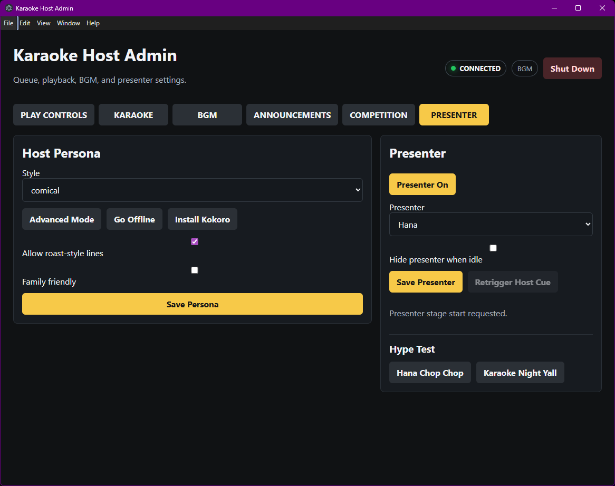Switch to the COMPETITION tab

click(x=379, y=115)
